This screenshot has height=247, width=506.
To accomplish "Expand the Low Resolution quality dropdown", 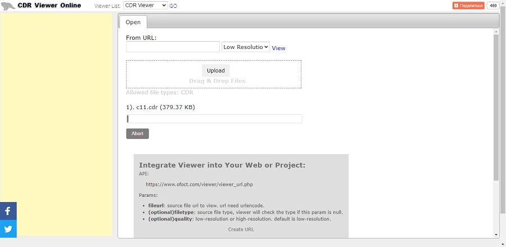I will tap(246, 47).
